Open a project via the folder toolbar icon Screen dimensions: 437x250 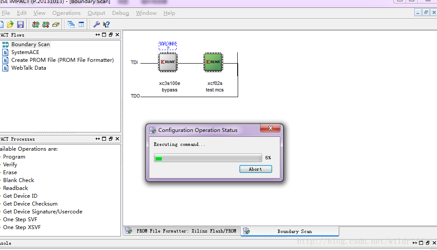coord(10,24)
